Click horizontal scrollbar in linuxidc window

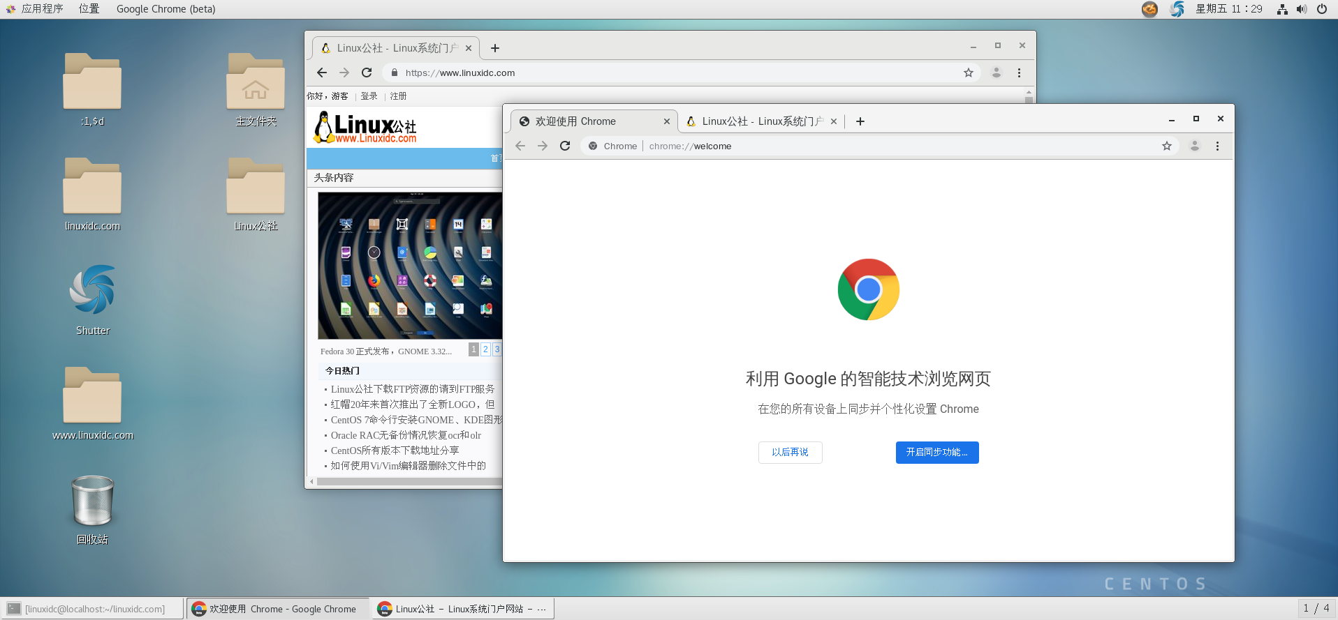click(409, 481)
